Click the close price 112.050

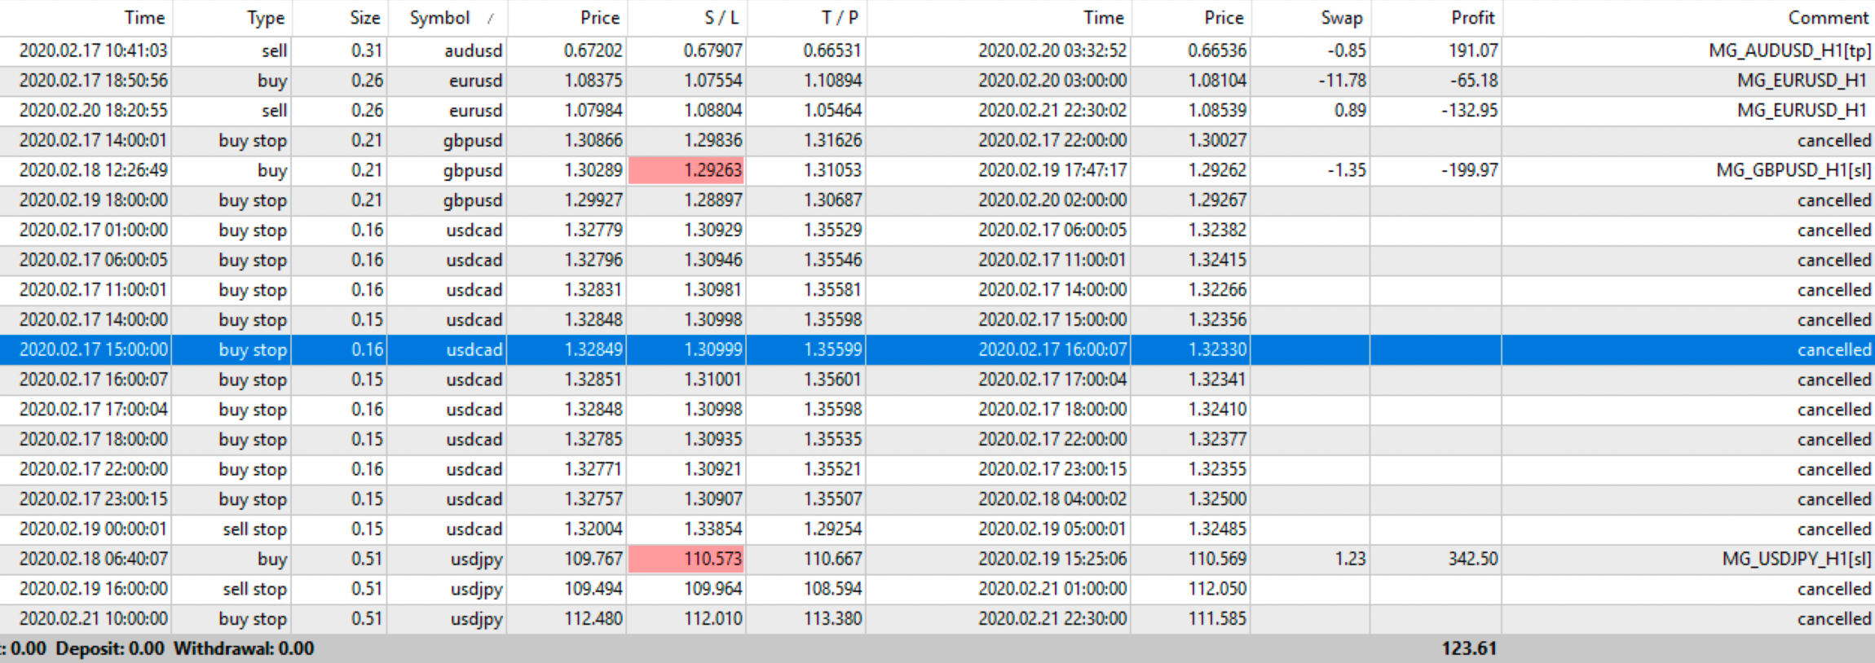[1217, 589]
